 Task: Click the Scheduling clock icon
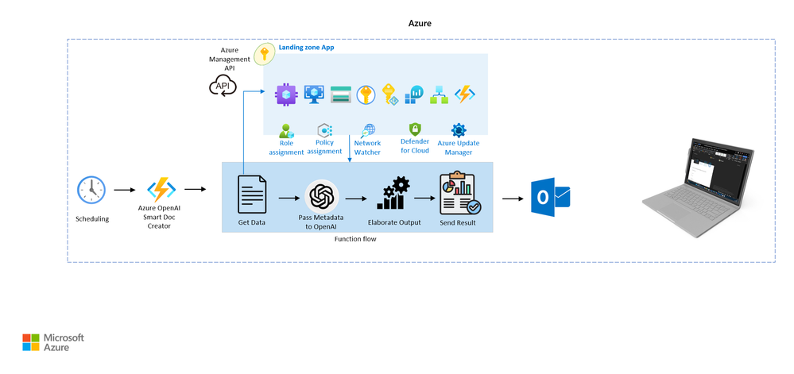91,190
